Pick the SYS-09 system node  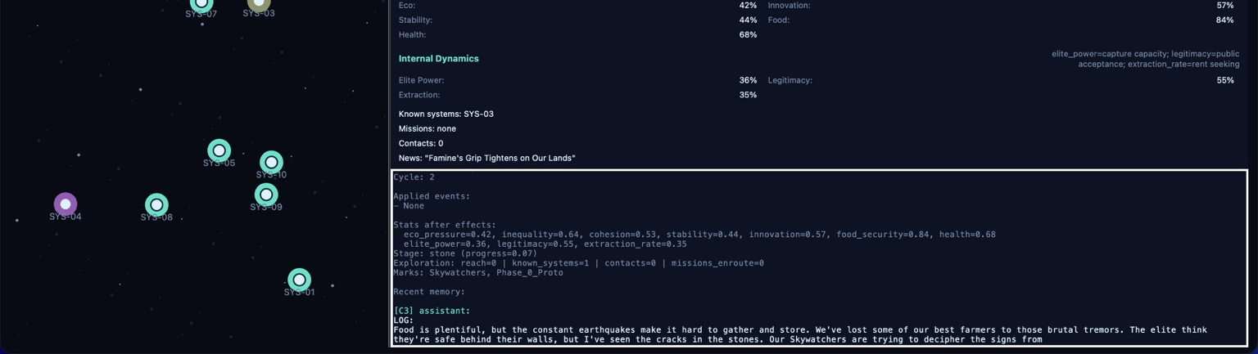tap(266, 195)
